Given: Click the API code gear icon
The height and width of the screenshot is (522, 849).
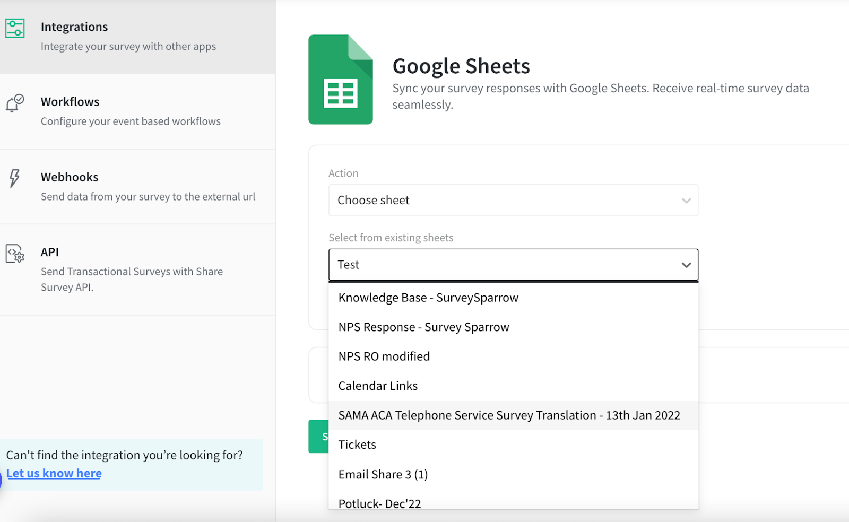Looking at the screenshot, I should point(15,254).
